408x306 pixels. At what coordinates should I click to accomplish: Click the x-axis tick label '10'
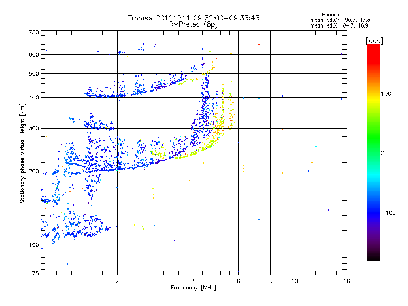click(295, 281)
